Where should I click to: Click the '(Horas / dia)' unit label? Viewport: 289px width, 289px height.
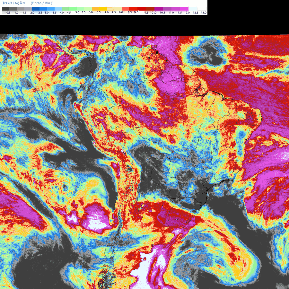[41, 3]
